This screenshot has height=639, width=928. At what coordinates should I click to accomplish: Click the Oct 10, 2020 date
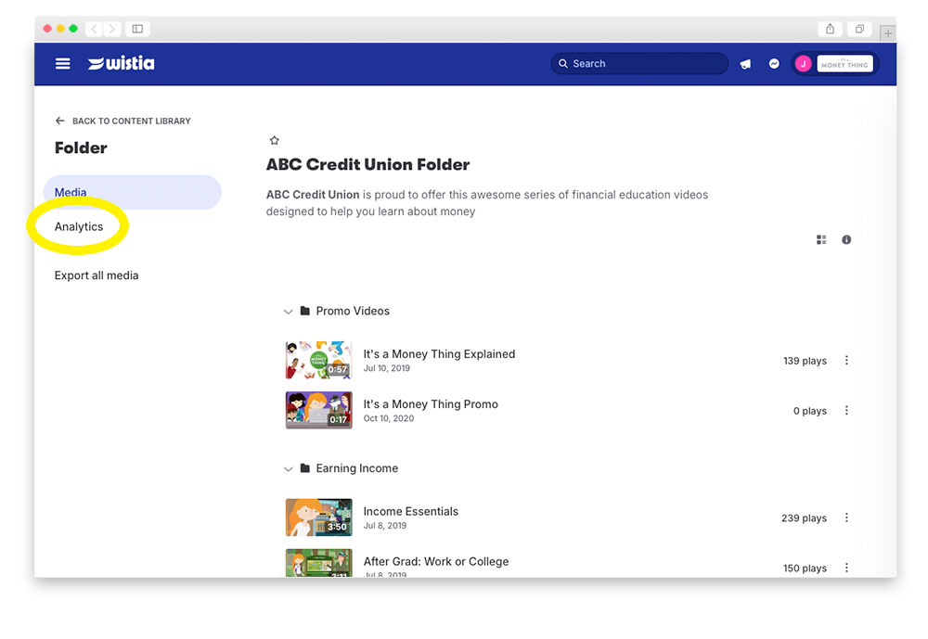389,418
